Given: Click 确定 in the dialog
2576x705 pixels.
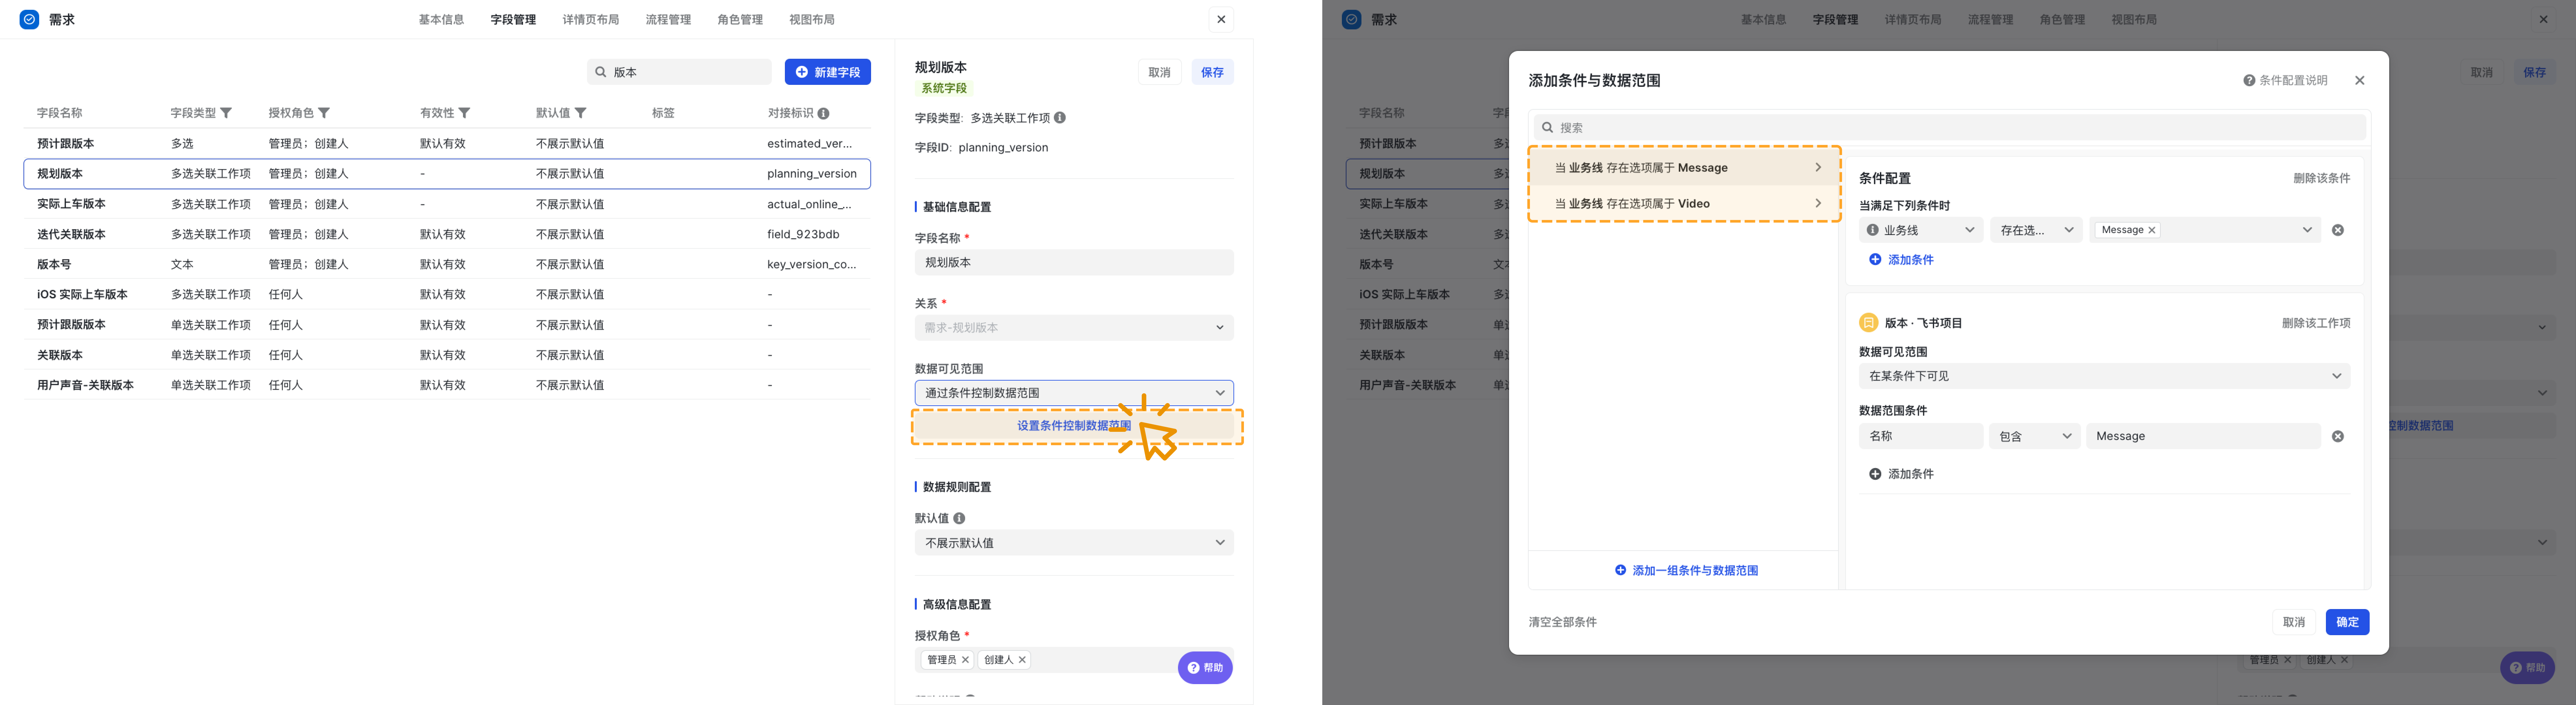Looking at the screenshot, I should click(2347, 622).
